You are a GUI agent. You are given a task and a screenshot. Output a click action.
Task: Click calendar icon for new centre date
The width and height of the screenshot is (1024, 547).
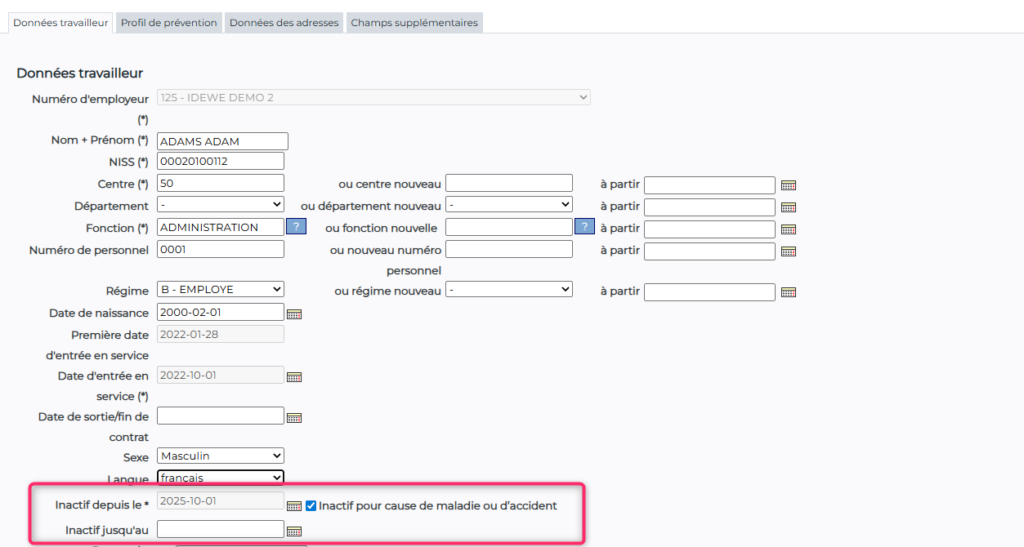coord(789,185)
